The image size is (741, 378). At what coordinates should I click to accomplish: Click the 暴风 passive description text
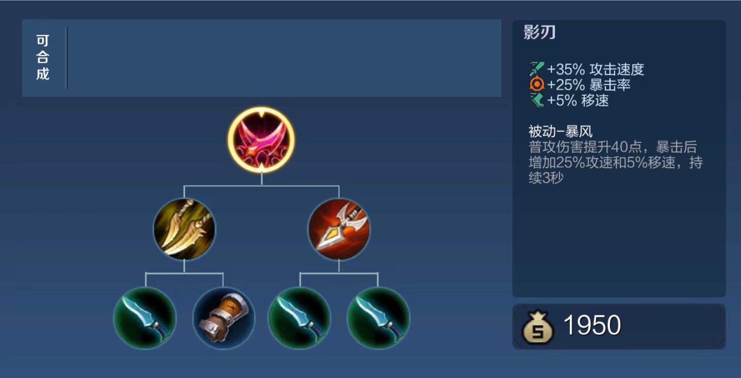(x=616, y=162)
